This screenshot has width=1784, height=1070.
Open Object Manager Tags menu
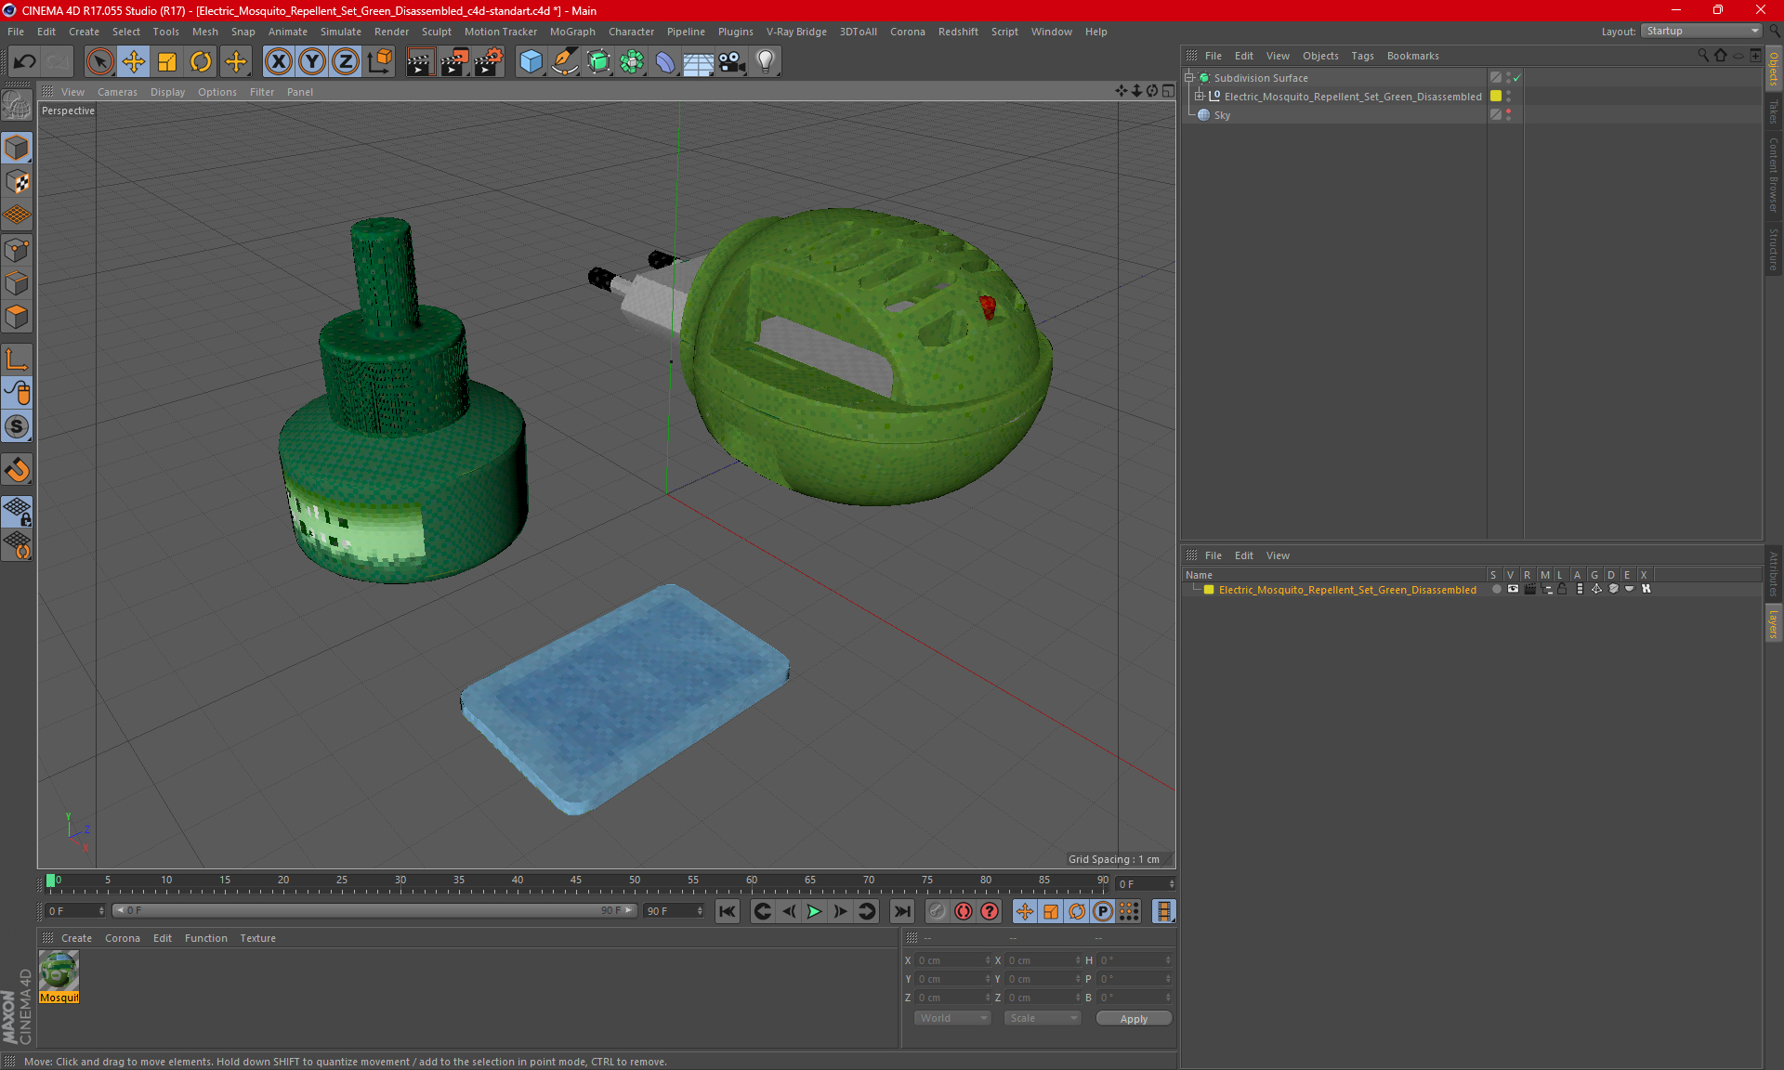(x=1362, y=56)
